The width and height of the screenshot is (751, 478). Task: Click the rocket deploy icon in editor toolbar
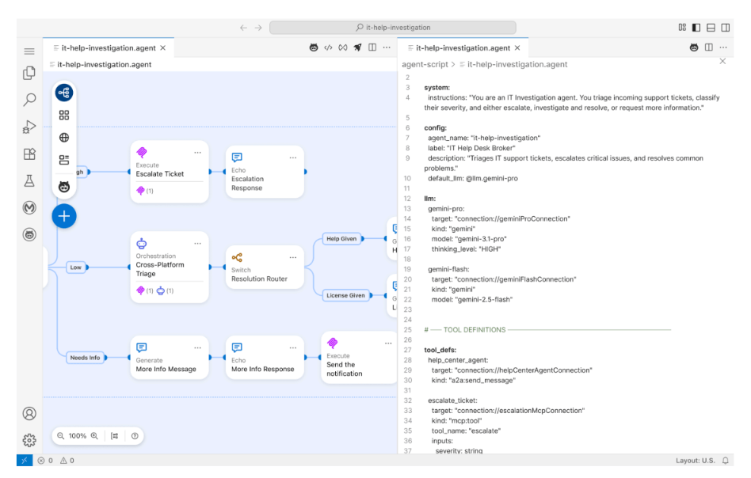358,47
